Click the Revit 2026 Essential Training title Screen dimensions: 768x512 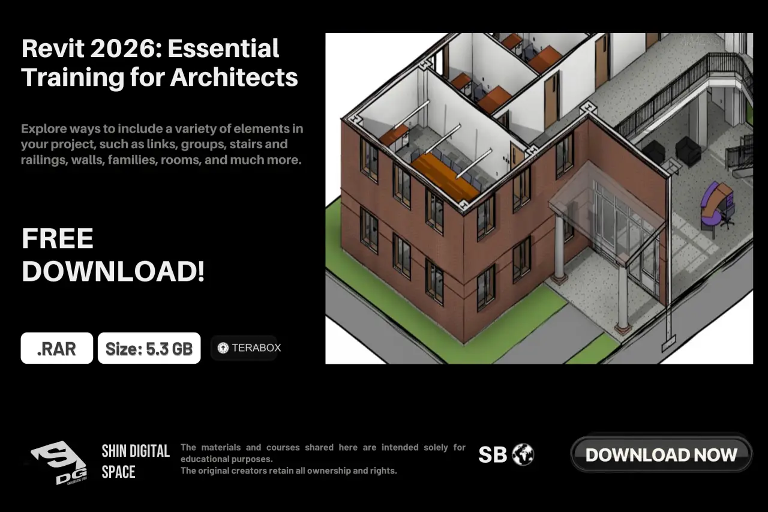click(x=160, y=62)
